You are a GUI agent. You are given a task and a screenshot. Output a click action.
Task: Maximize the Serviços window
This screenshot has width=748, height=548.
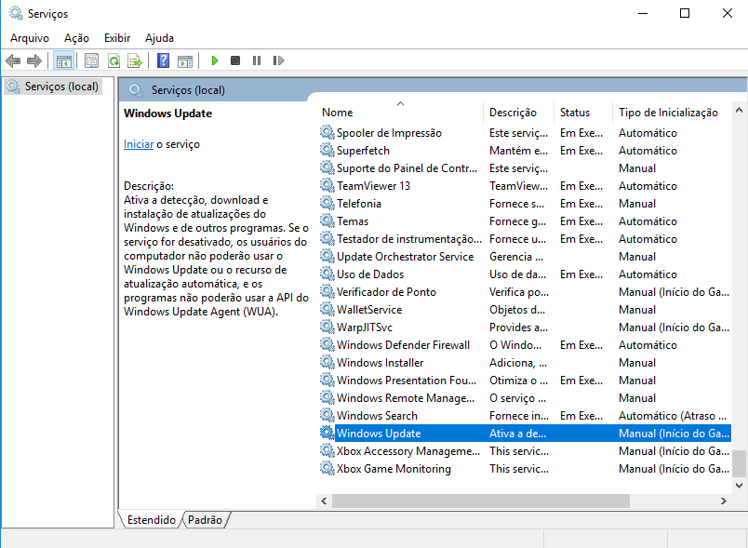click(685, 13)
